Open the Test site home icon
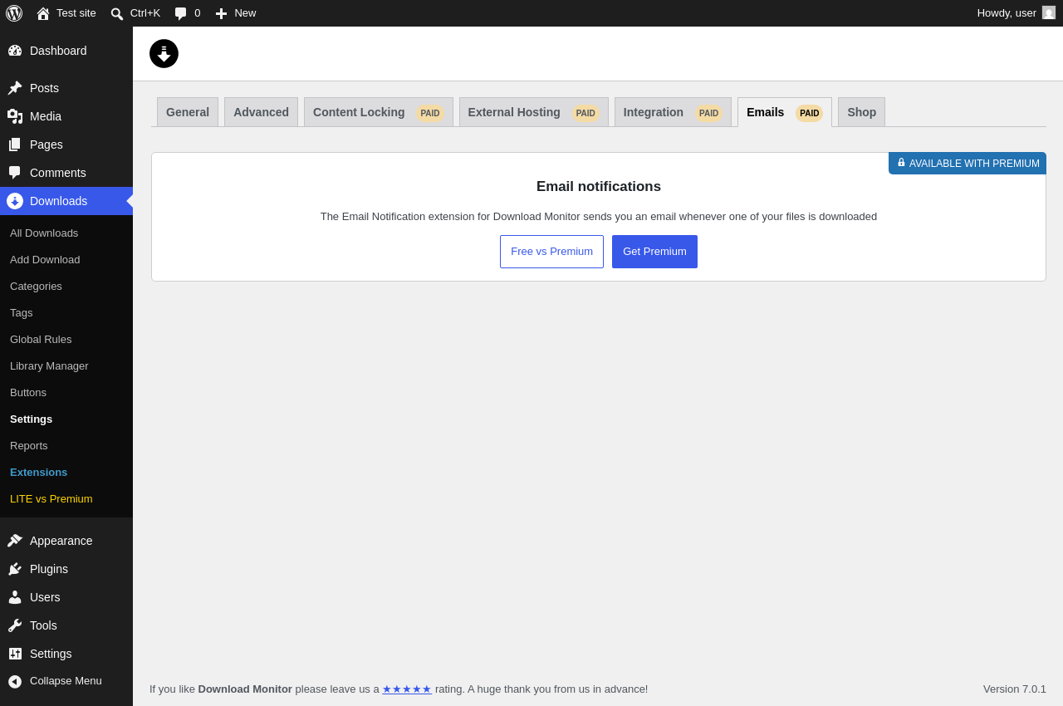Viewport: 1063px width, 706px height. [43, 13]
